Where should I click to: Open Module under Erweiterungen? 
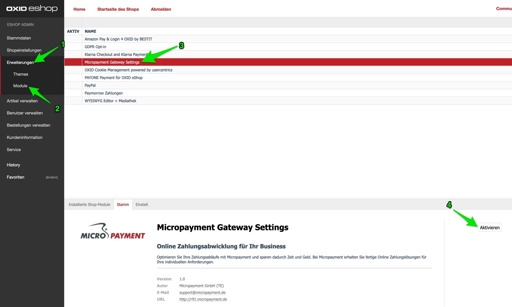[20, 86]
